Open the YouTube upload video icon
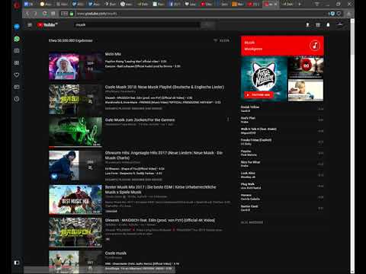Screen dimensions: 366x274 [307, 24]
